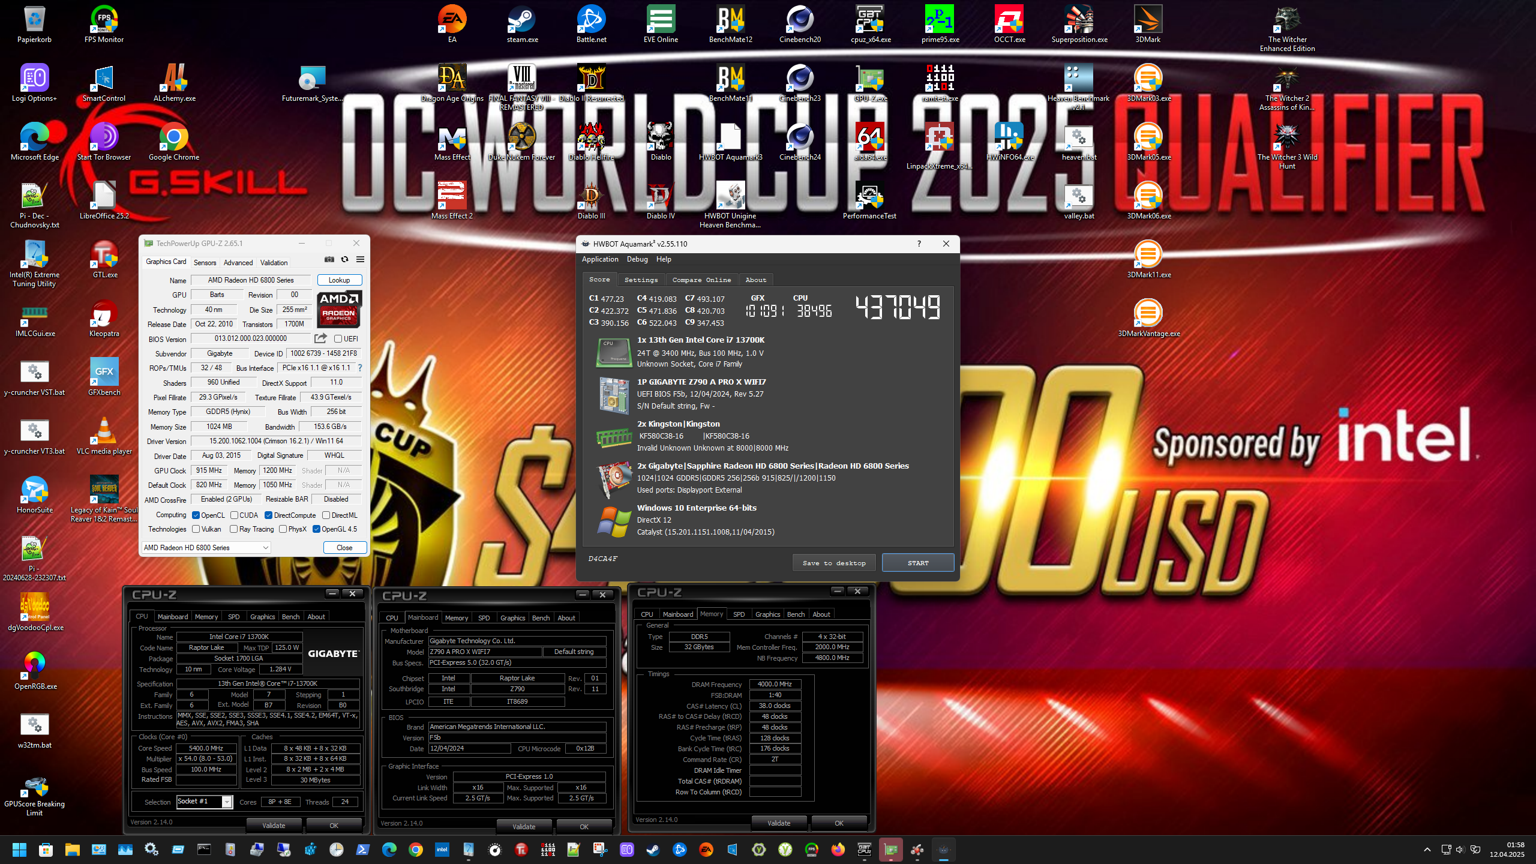1536x864 pixels.
Task: Click the 437049 total score display
Action: click(898, 307)
